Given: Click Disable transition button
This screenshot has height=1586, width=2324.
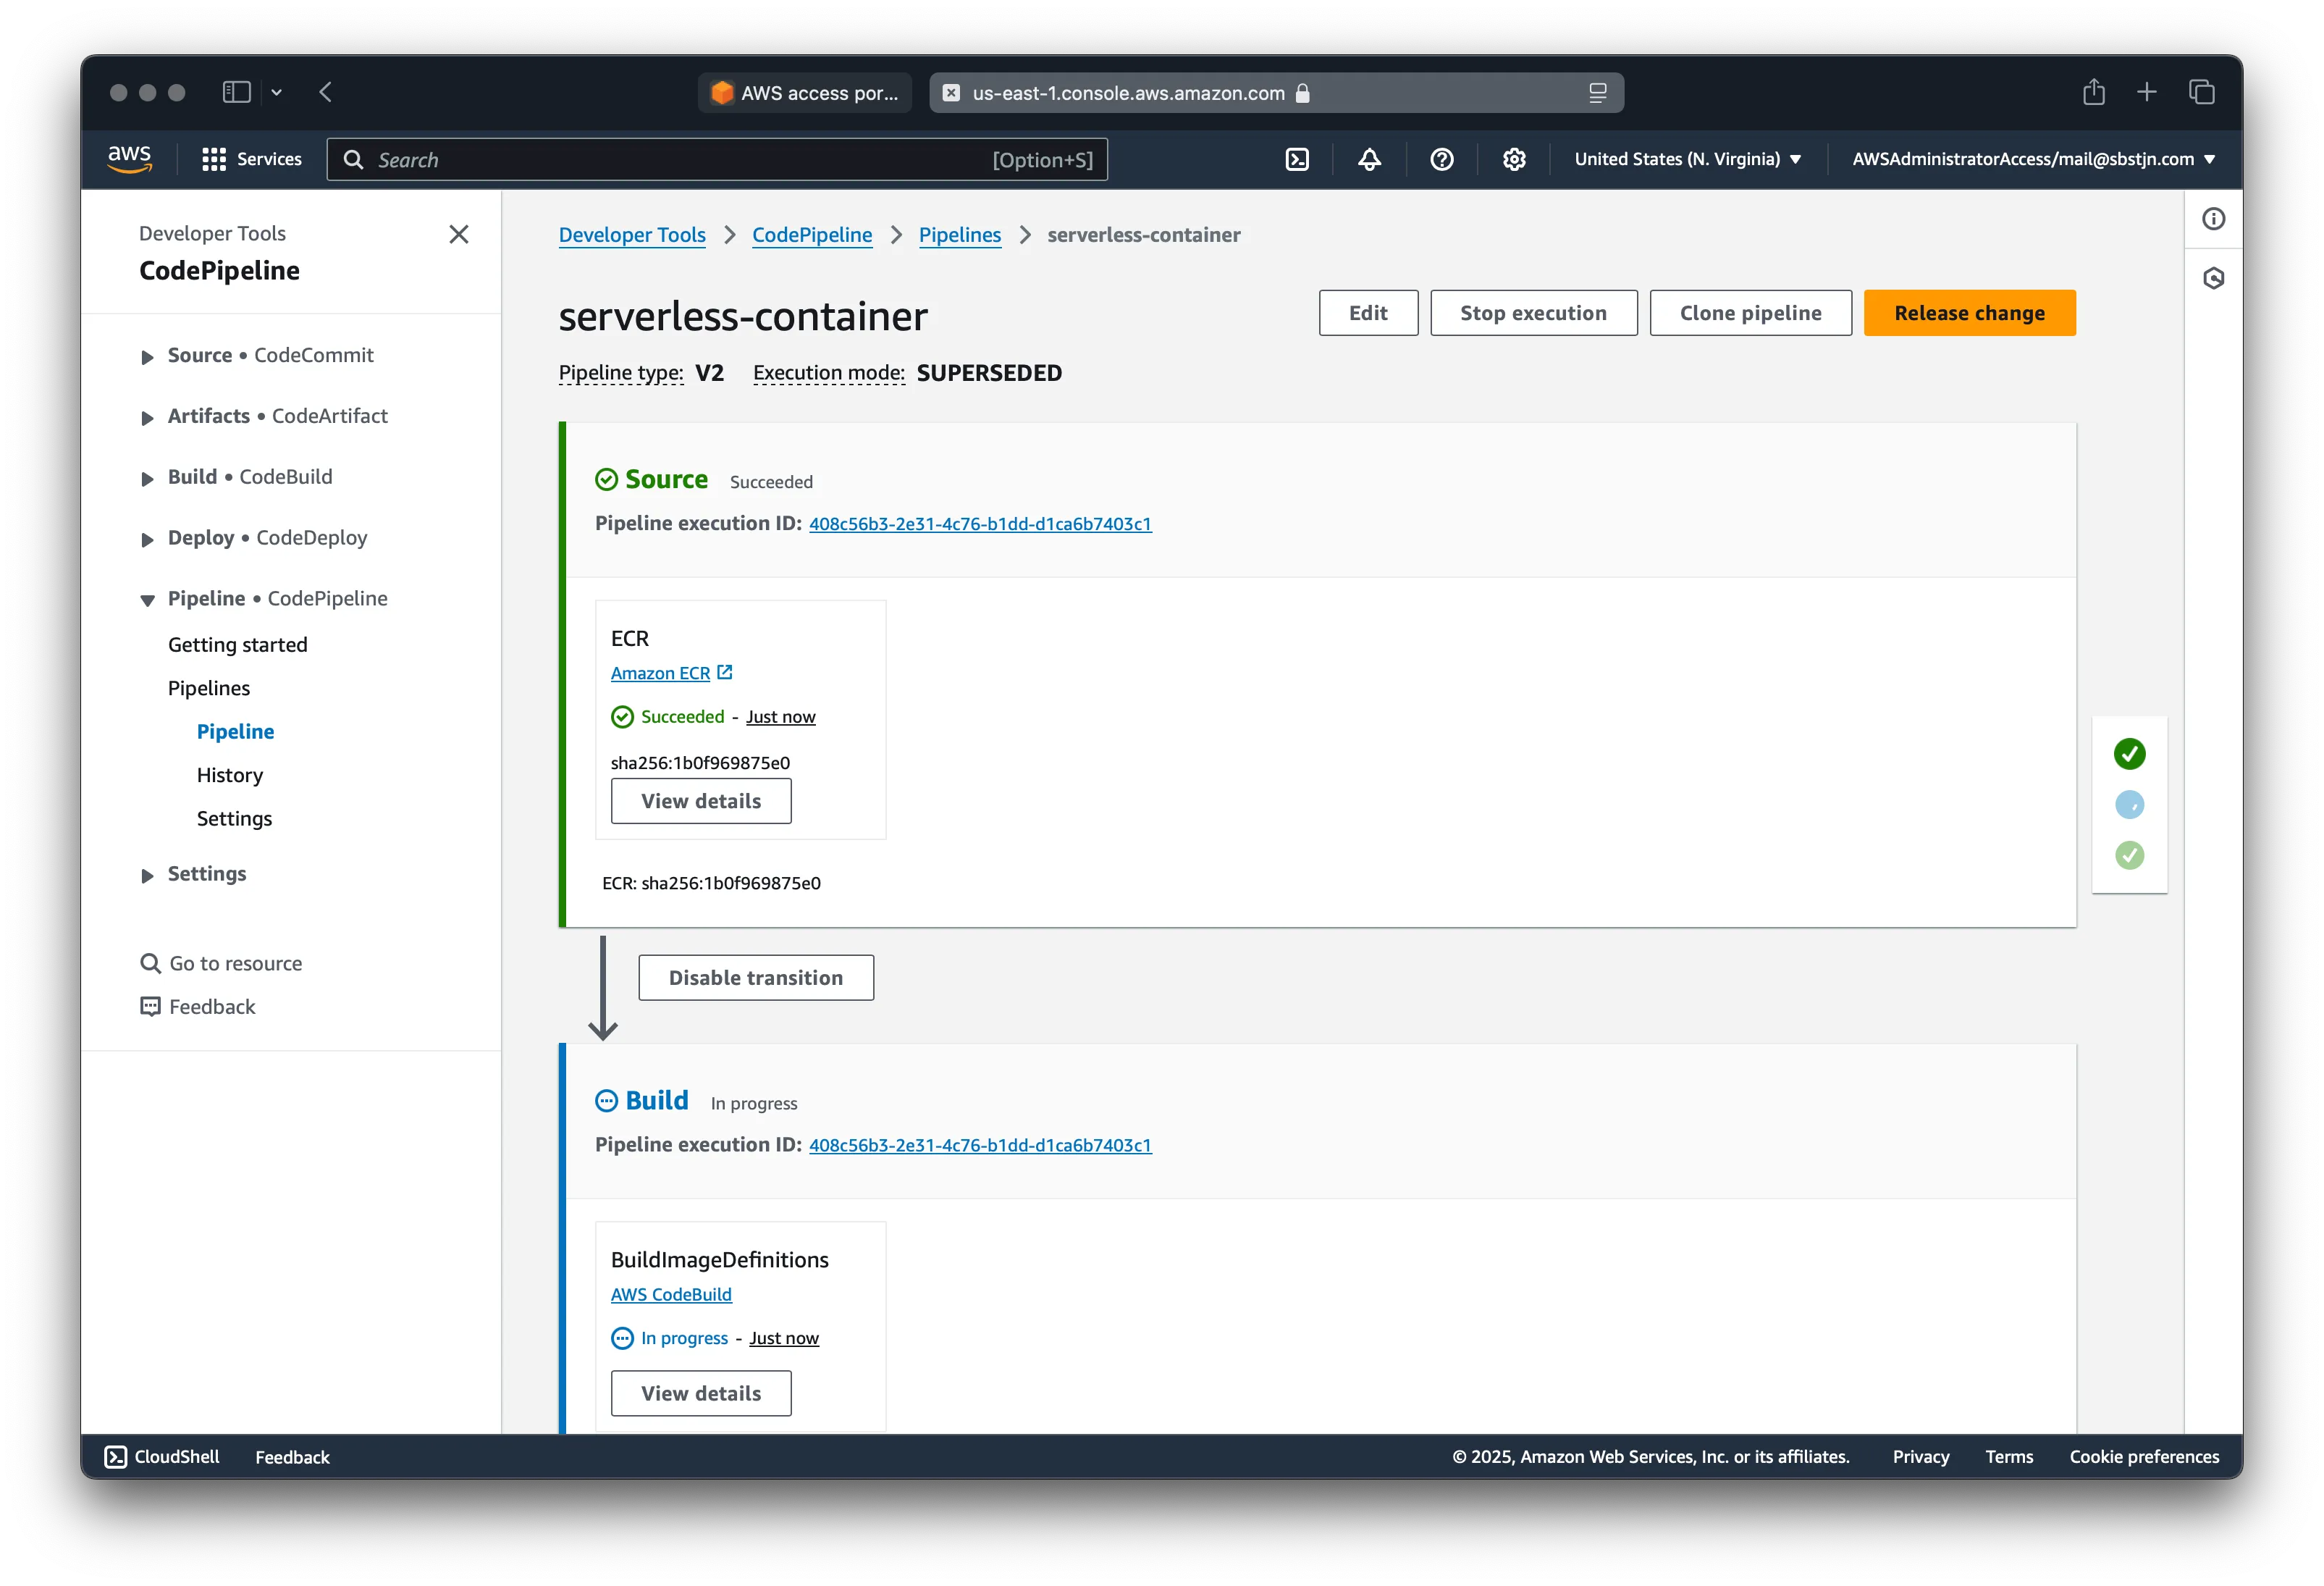Looking at the screenshot, I should point(756,978).
